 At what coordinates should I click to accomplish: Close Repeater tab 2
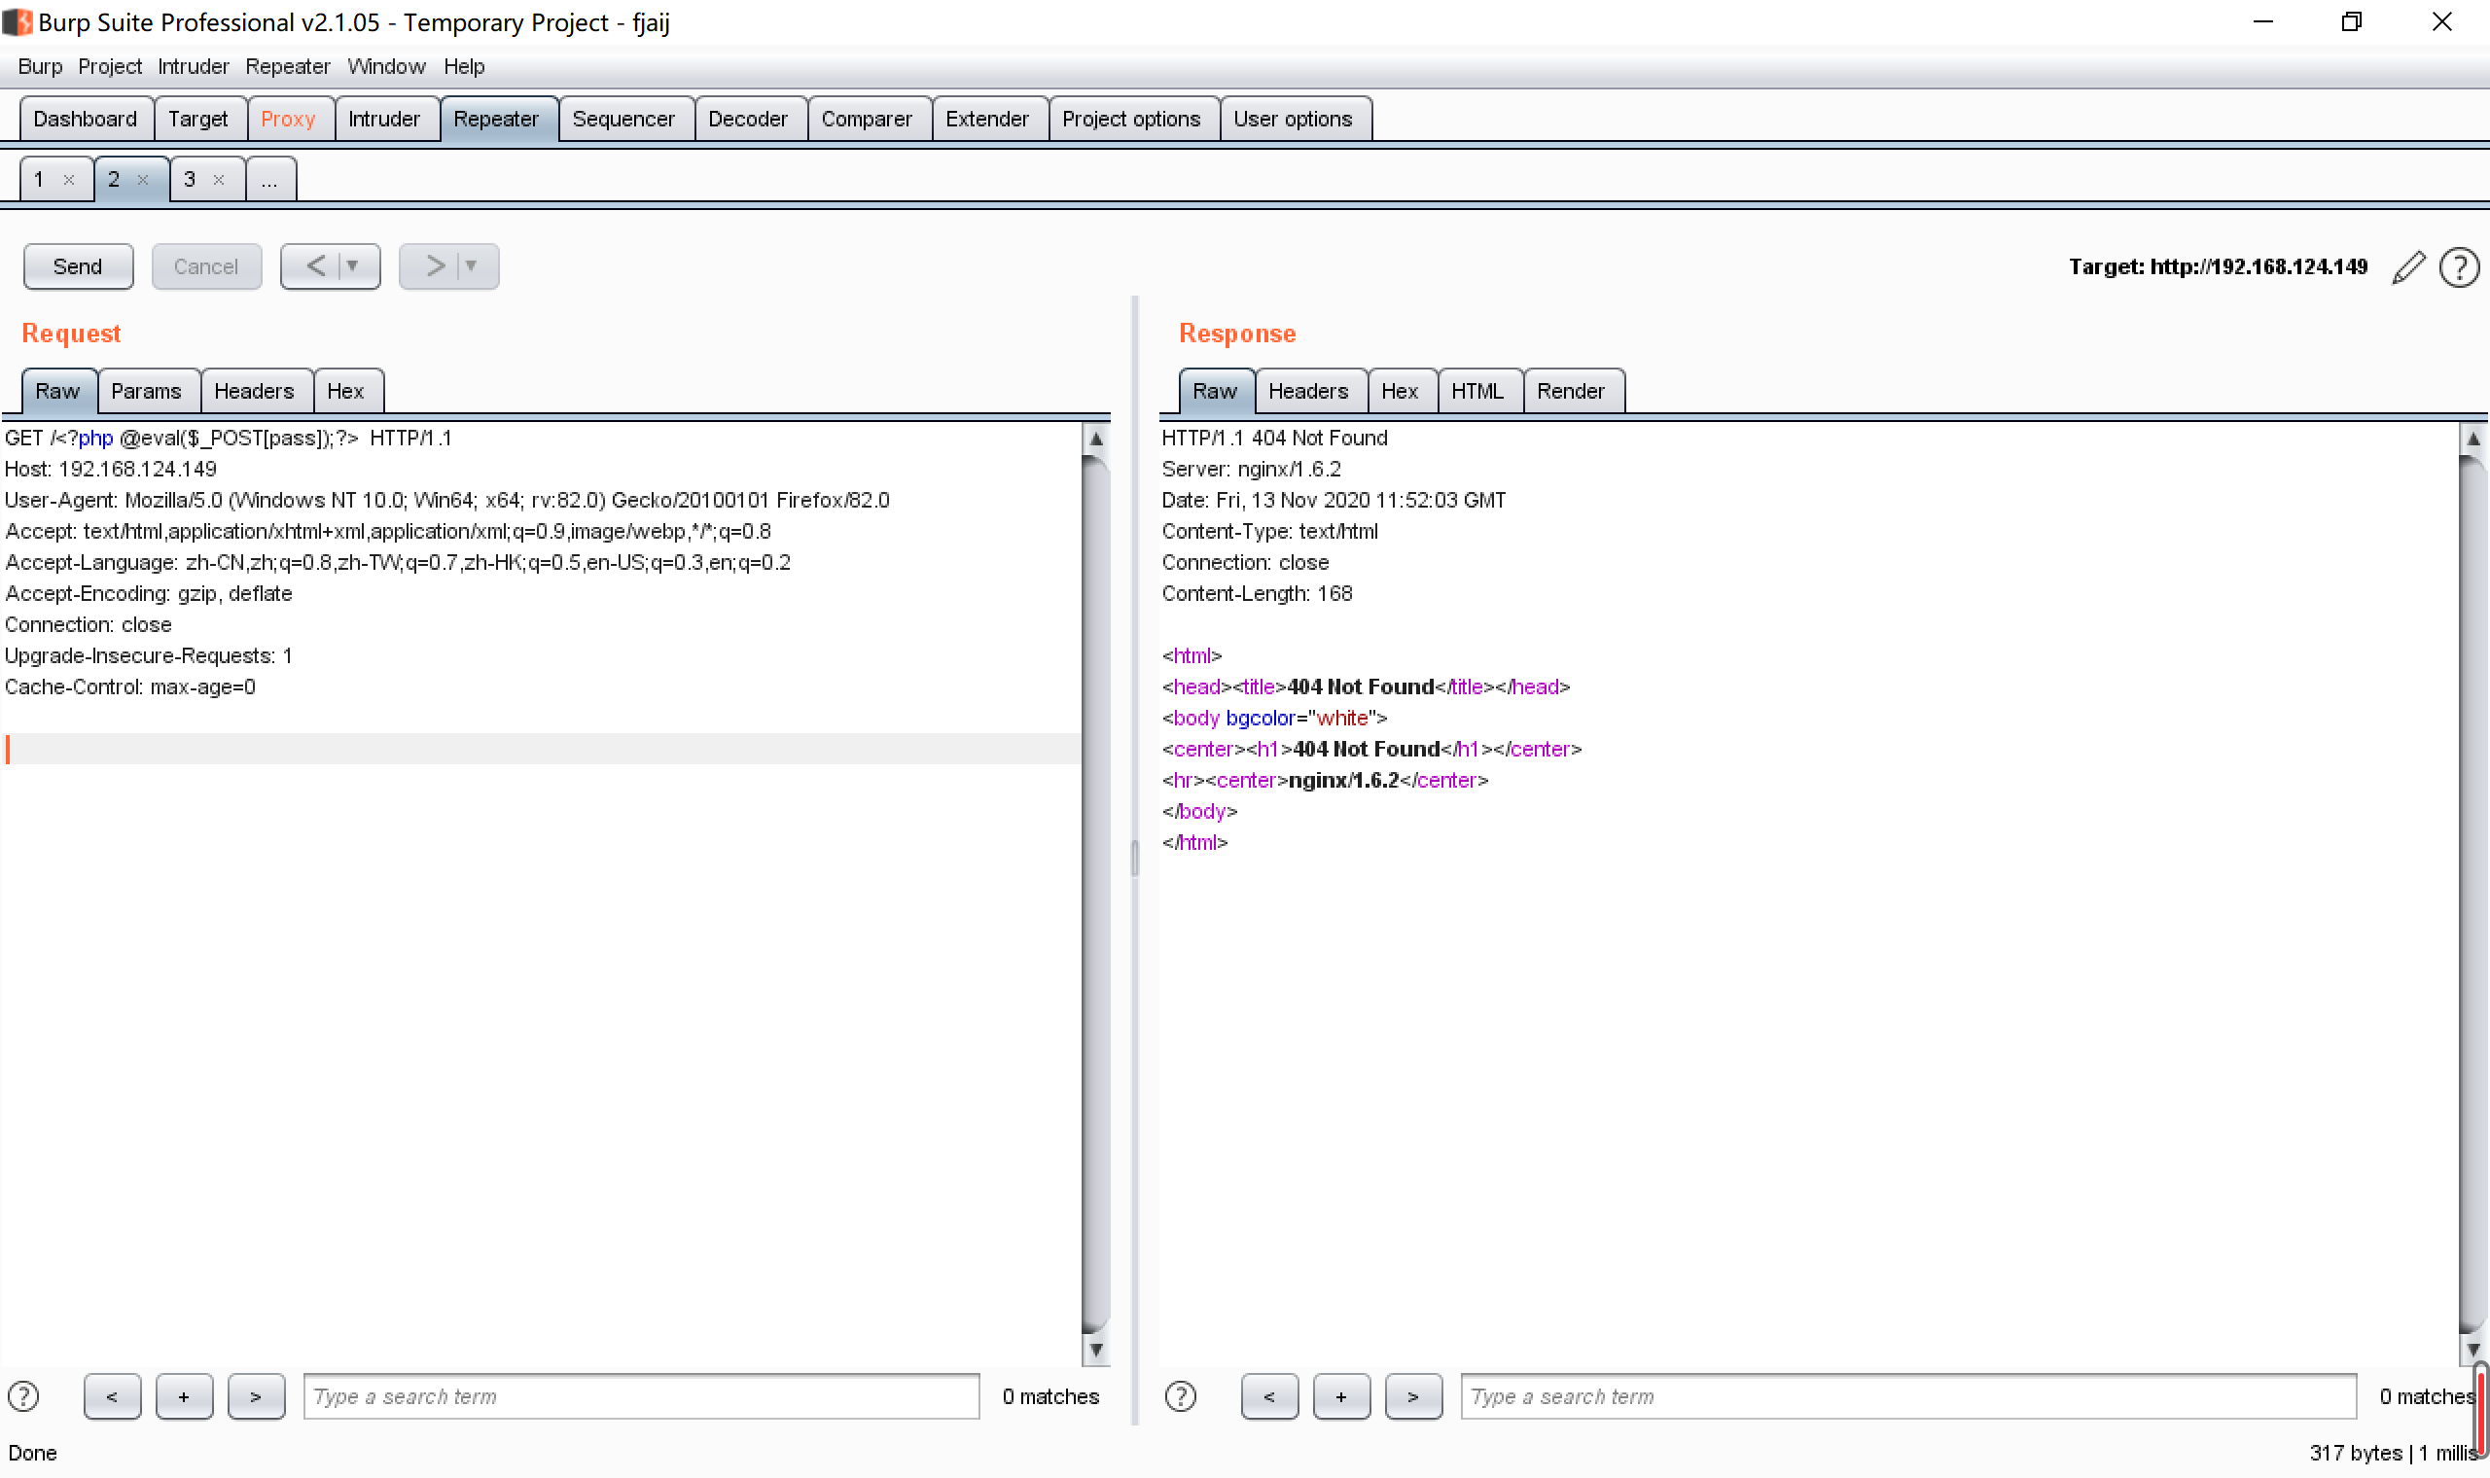point(143,180)
